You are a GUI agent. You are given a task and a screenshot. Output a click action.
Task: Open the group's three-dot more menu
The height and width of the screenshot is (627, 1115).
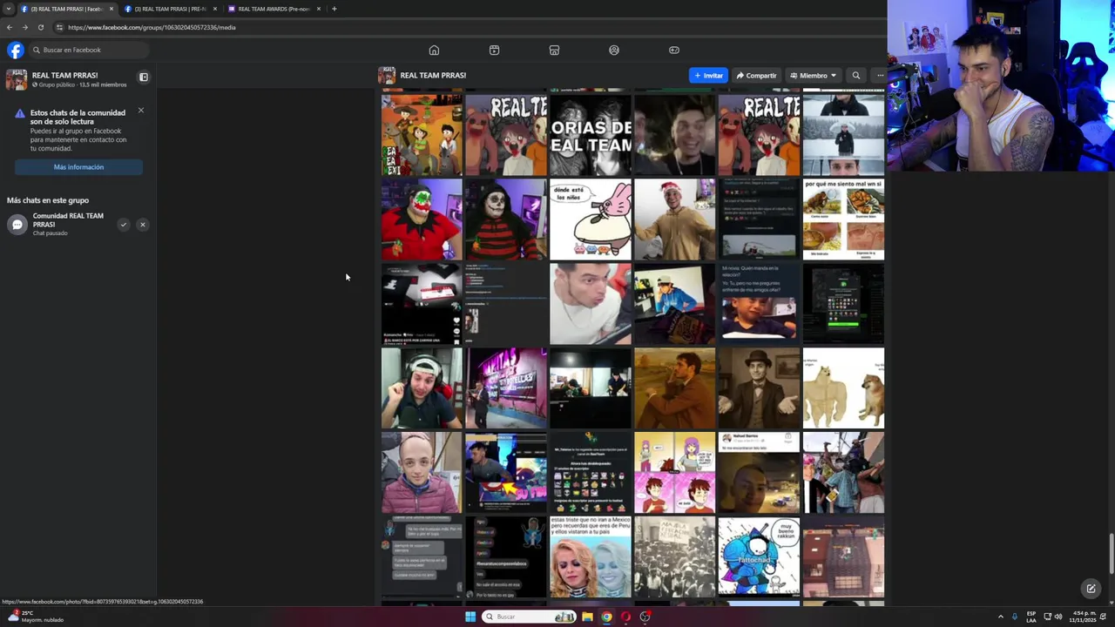(x=880, y=76)
